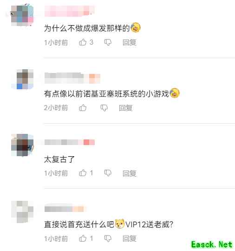Dislike the comment 直接说首充送什么吧
Viewport: 235px width, 251px height.
tap(108, 238)
